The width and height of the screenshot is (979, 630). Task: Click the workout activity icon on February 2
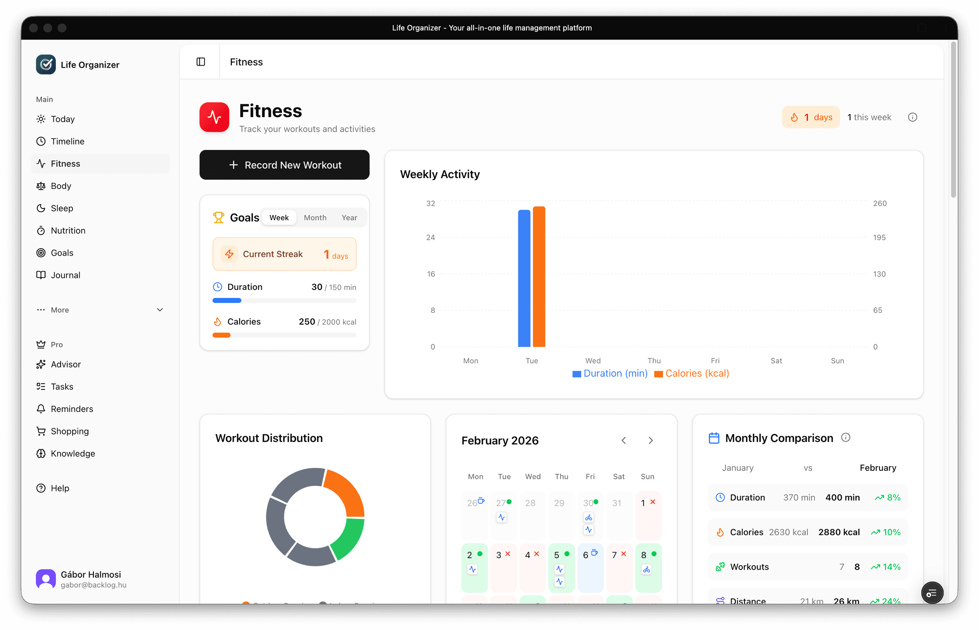[474, 569]
